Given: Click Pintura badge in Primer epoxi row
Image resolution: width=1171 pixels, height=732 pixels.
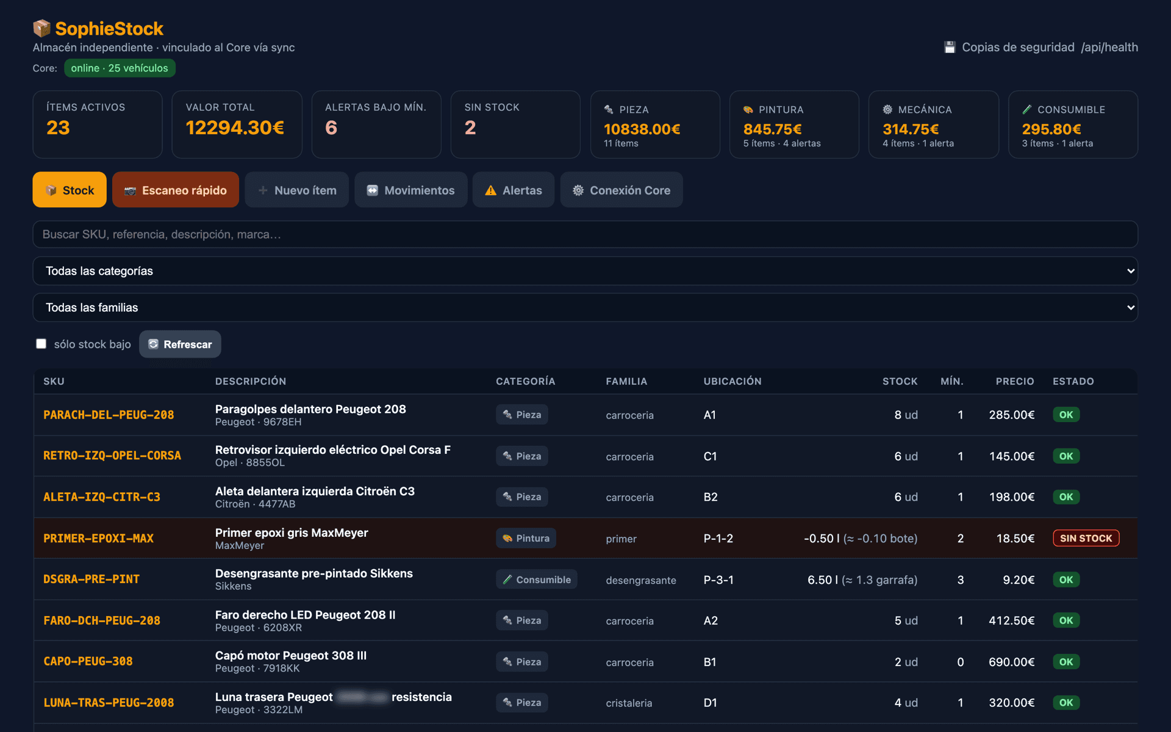Looking at the screenshot, I should point(526,539).
